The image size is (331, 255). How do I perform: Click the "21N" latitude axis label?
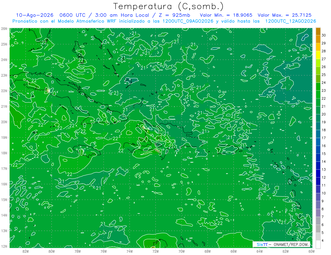coord(4,106)
